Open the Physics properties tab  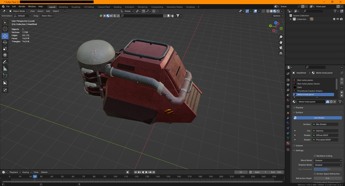click(x=288, y=128)
